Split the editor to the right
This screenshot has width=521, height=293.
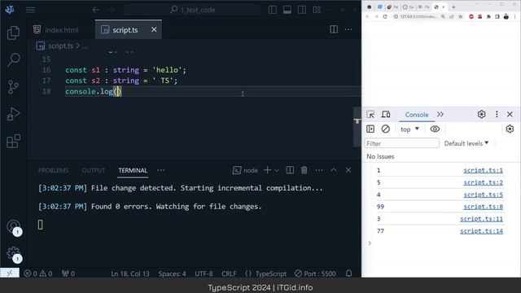point(334,29)
